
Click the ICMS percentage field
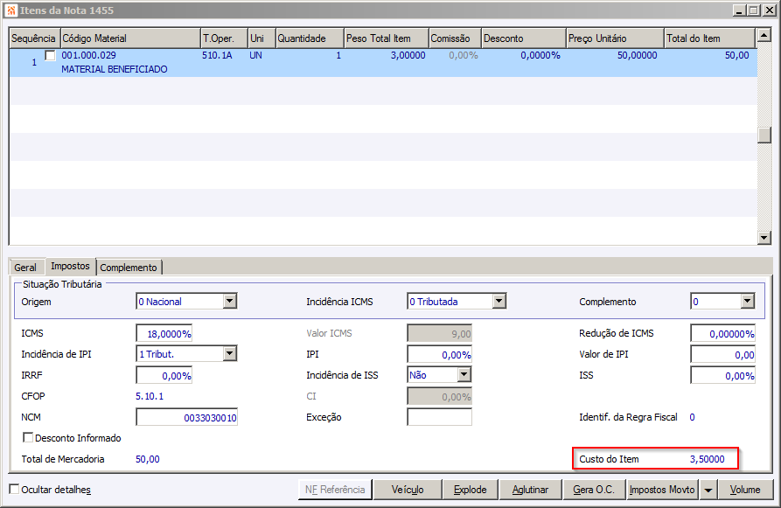164,334
